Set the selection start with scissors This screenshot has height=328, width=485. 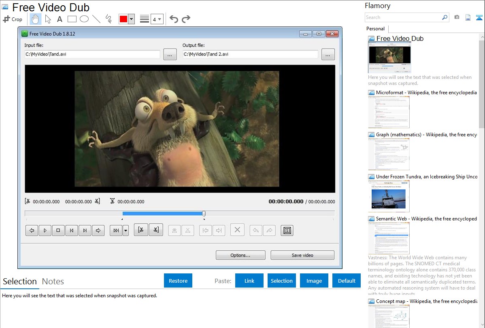[141, 230]
